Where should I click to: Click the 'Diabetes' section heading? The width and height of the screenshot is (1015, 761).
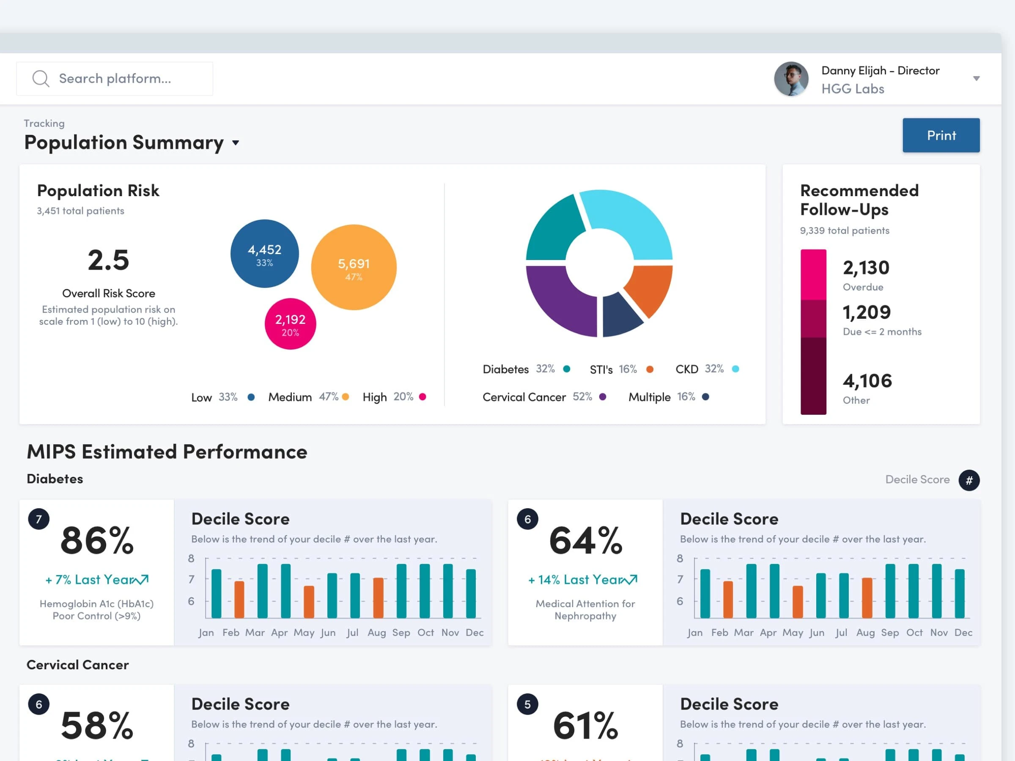pos(55,479)
